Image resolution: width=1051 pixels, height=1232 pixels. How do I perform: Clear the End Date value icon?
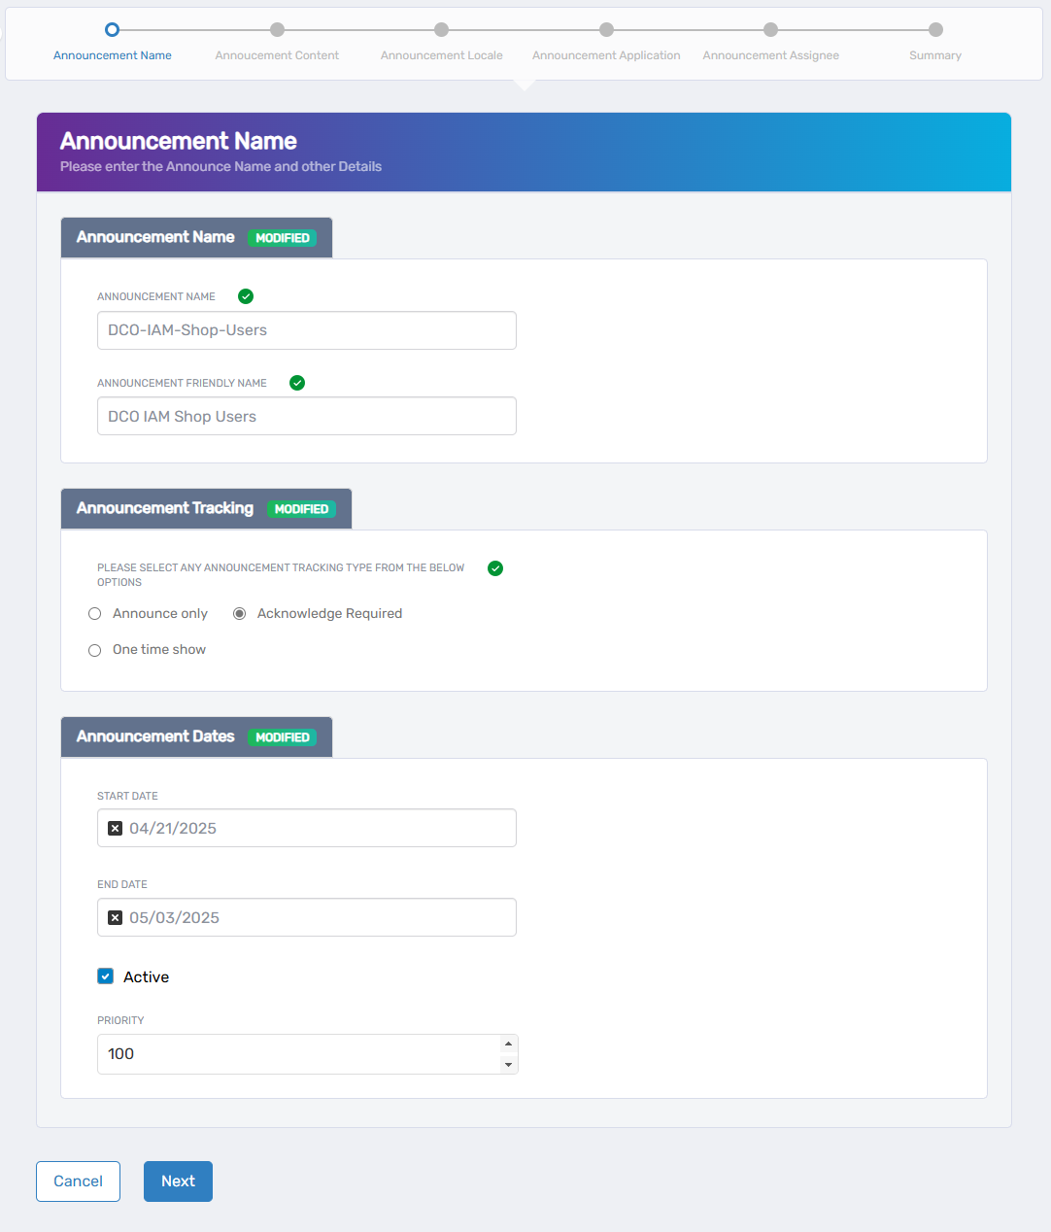click(x=115, y=918)
